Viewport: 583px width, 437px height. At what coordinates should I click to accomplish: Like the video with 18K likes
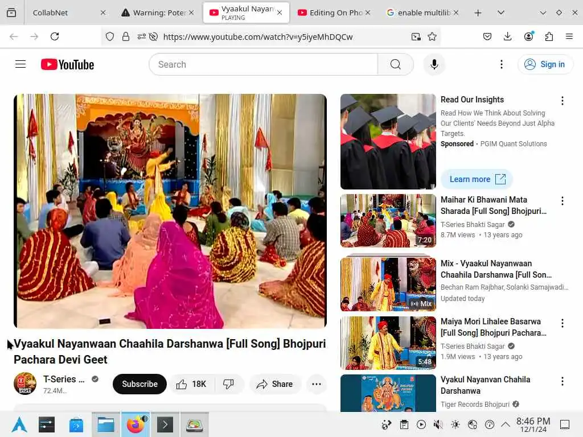(191, 384)
